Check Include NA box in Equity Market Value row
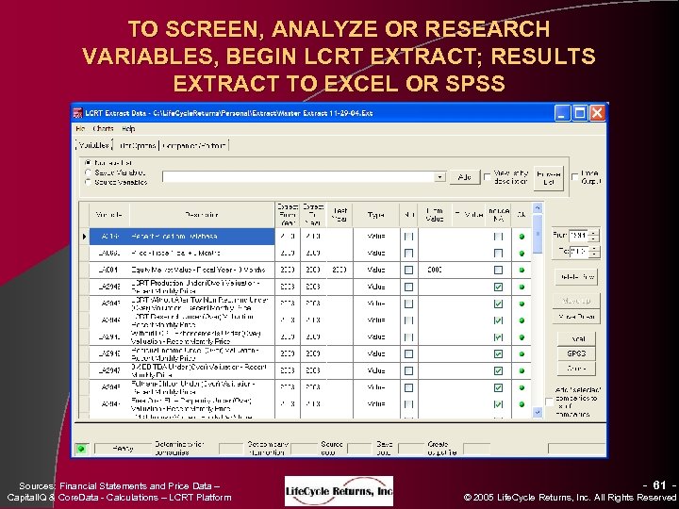Screen dimensions: 679x509 pyautogui.click(x=499, y=271)
